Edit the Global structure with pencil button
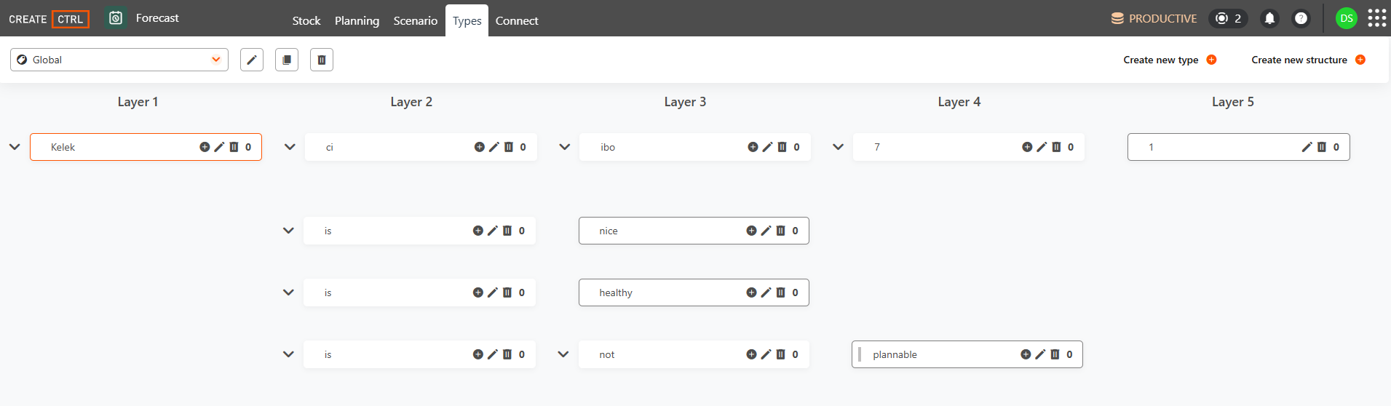Screen dimensions: 1391x406 (252, 60)
